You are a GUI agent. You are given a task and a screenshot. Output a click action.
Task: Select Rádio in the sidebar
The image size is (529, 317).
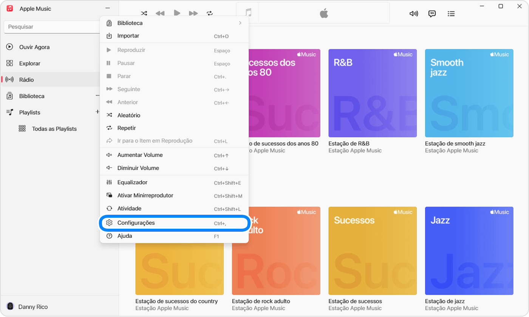(x=51, y=80)
